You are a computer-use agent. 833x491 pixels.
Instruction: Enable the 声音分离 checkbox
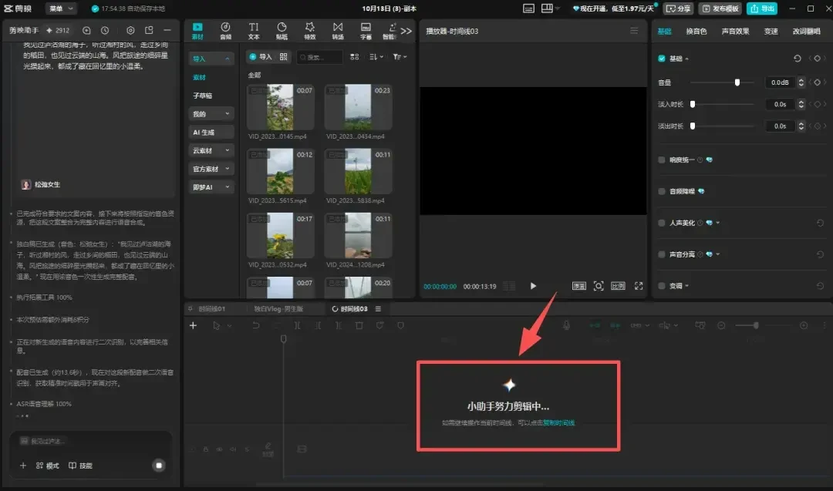point(662,254)
